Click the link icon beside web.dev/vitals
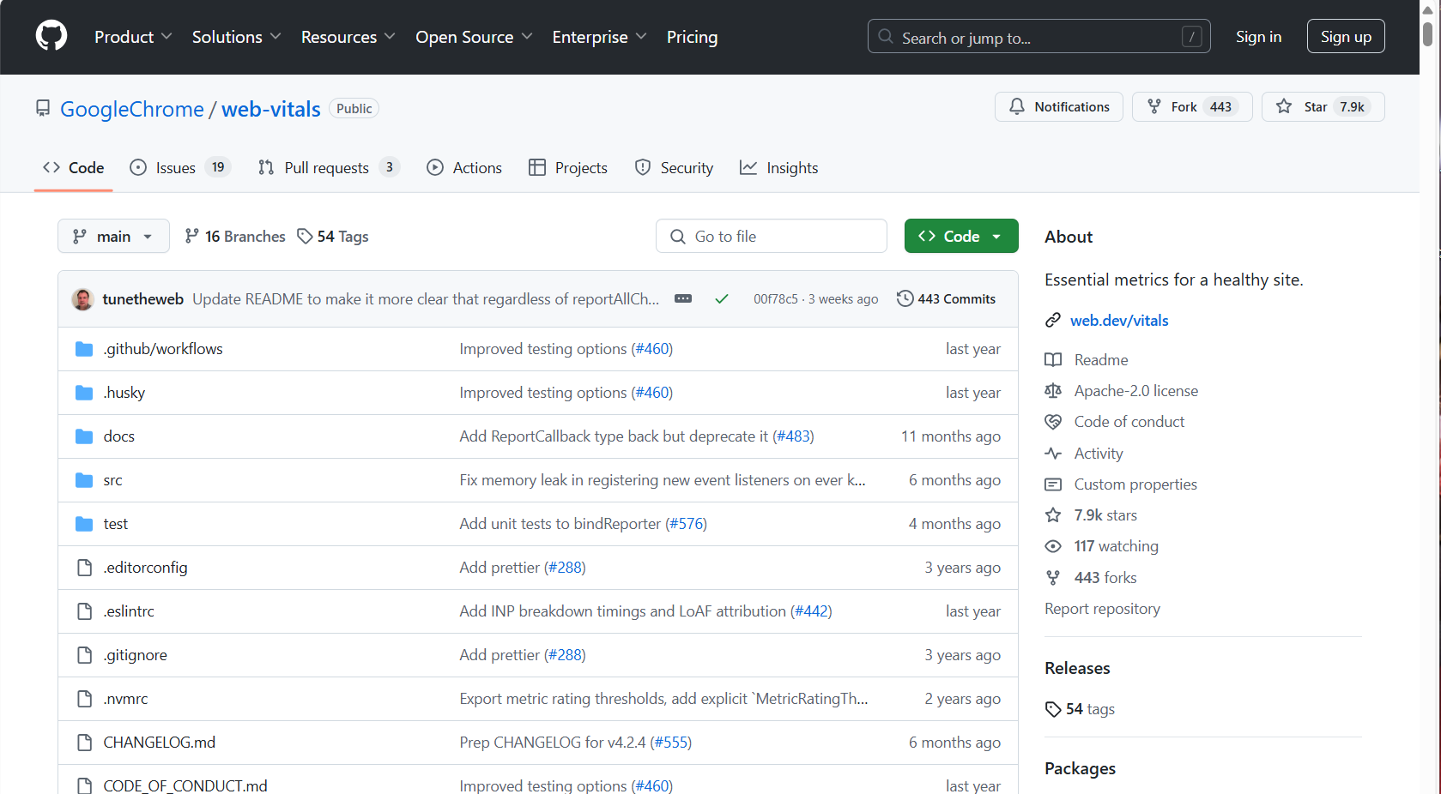 click(x=1053, y=320)
